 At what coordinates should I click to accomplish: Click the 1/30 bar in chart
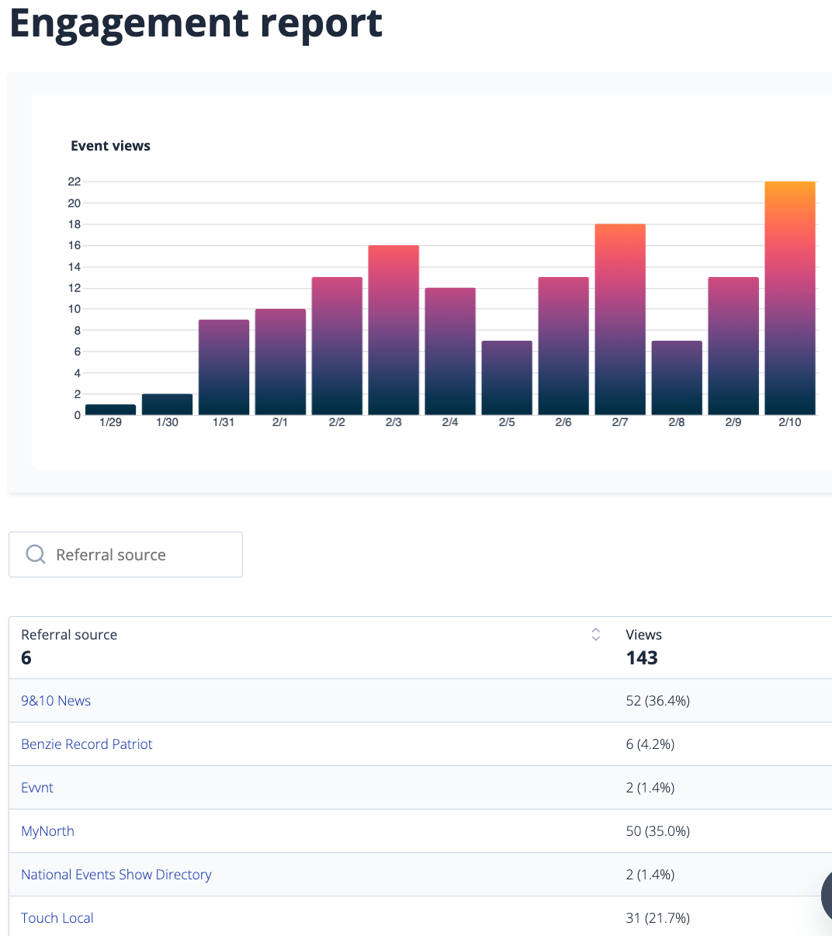coord(167,404)
